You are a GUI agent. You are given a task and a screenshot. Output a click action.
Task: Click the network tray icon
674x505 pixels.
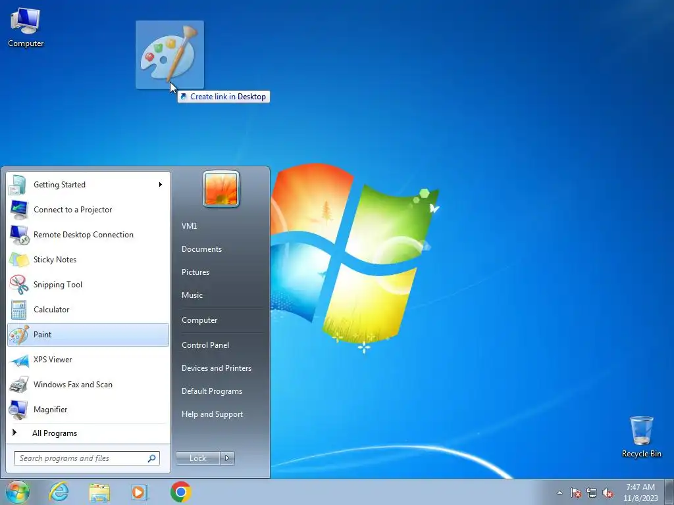592,493
